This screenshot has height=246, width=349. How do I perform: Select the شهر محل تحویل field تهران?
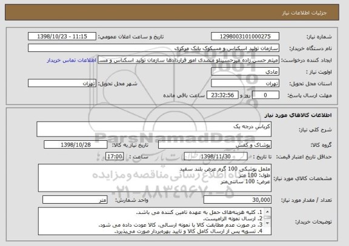tap(62, 83)
